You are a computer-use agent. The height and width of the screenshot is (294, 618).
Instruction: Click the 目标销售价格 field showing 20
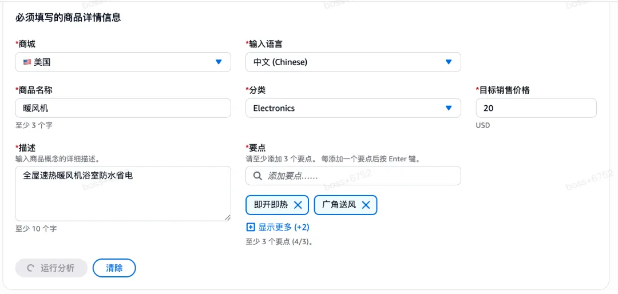(x=536, y=108)
